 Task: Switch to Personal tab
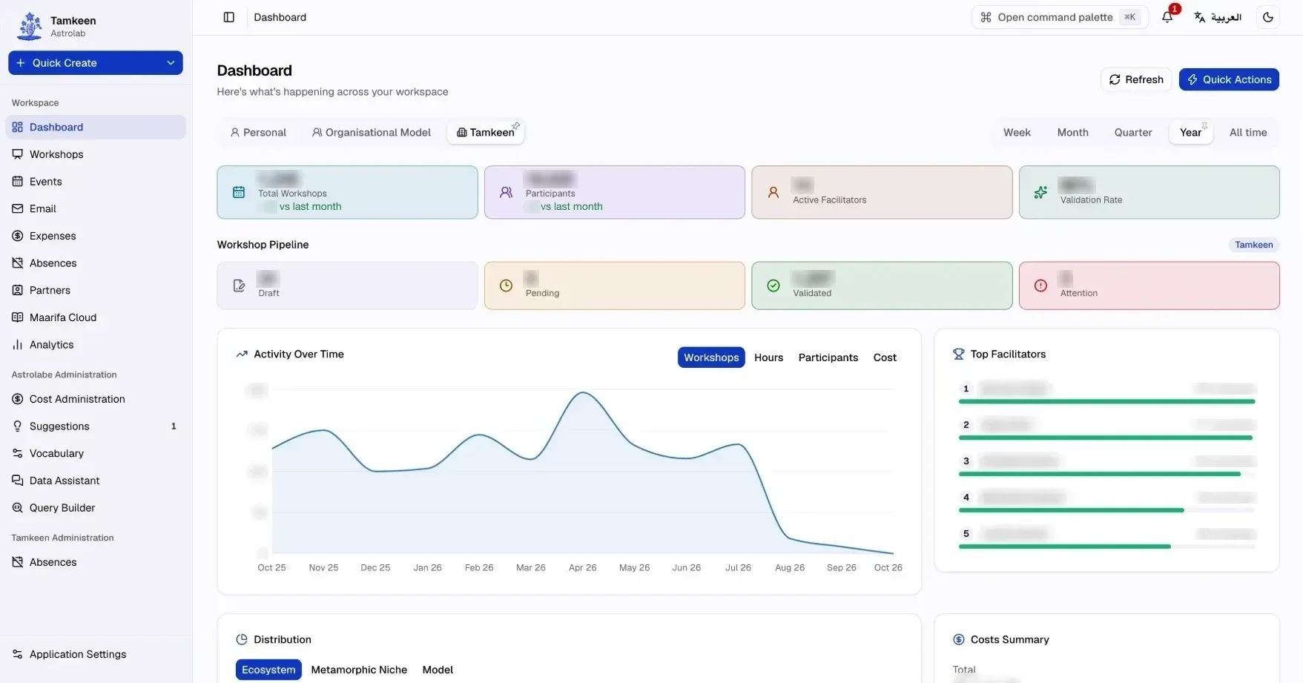[x=258, y=132]
